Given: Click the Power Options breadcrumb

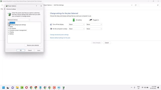Looking at the screenshot, I should [x=48, y=5].
